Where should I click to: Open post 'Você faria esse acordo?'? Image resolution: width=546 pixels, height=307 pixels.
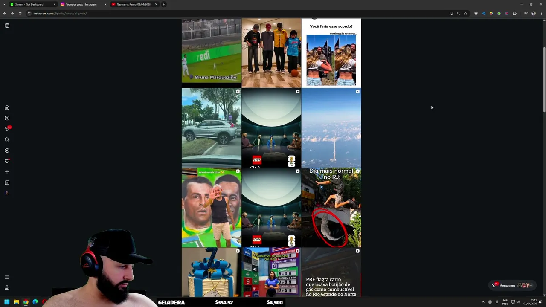(x=331, y=53)
